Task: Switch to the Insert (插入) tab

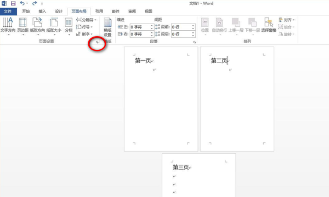Action: point(42,11)
